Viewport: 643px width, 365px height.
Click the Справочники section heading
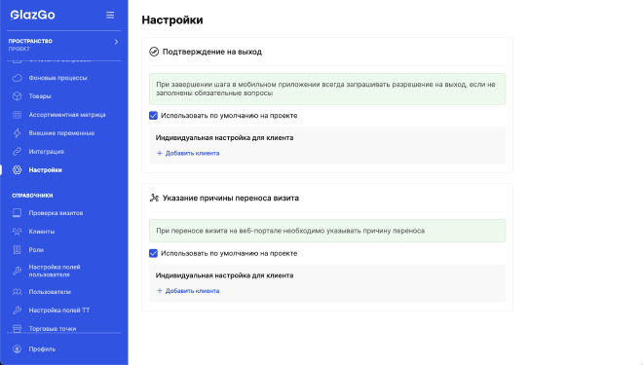coord(32,196)
